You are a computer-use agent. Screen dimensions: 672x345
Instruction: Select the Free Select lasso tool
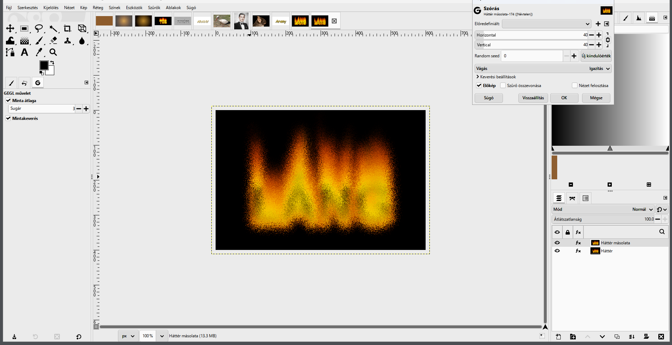[x=39, y=28]
